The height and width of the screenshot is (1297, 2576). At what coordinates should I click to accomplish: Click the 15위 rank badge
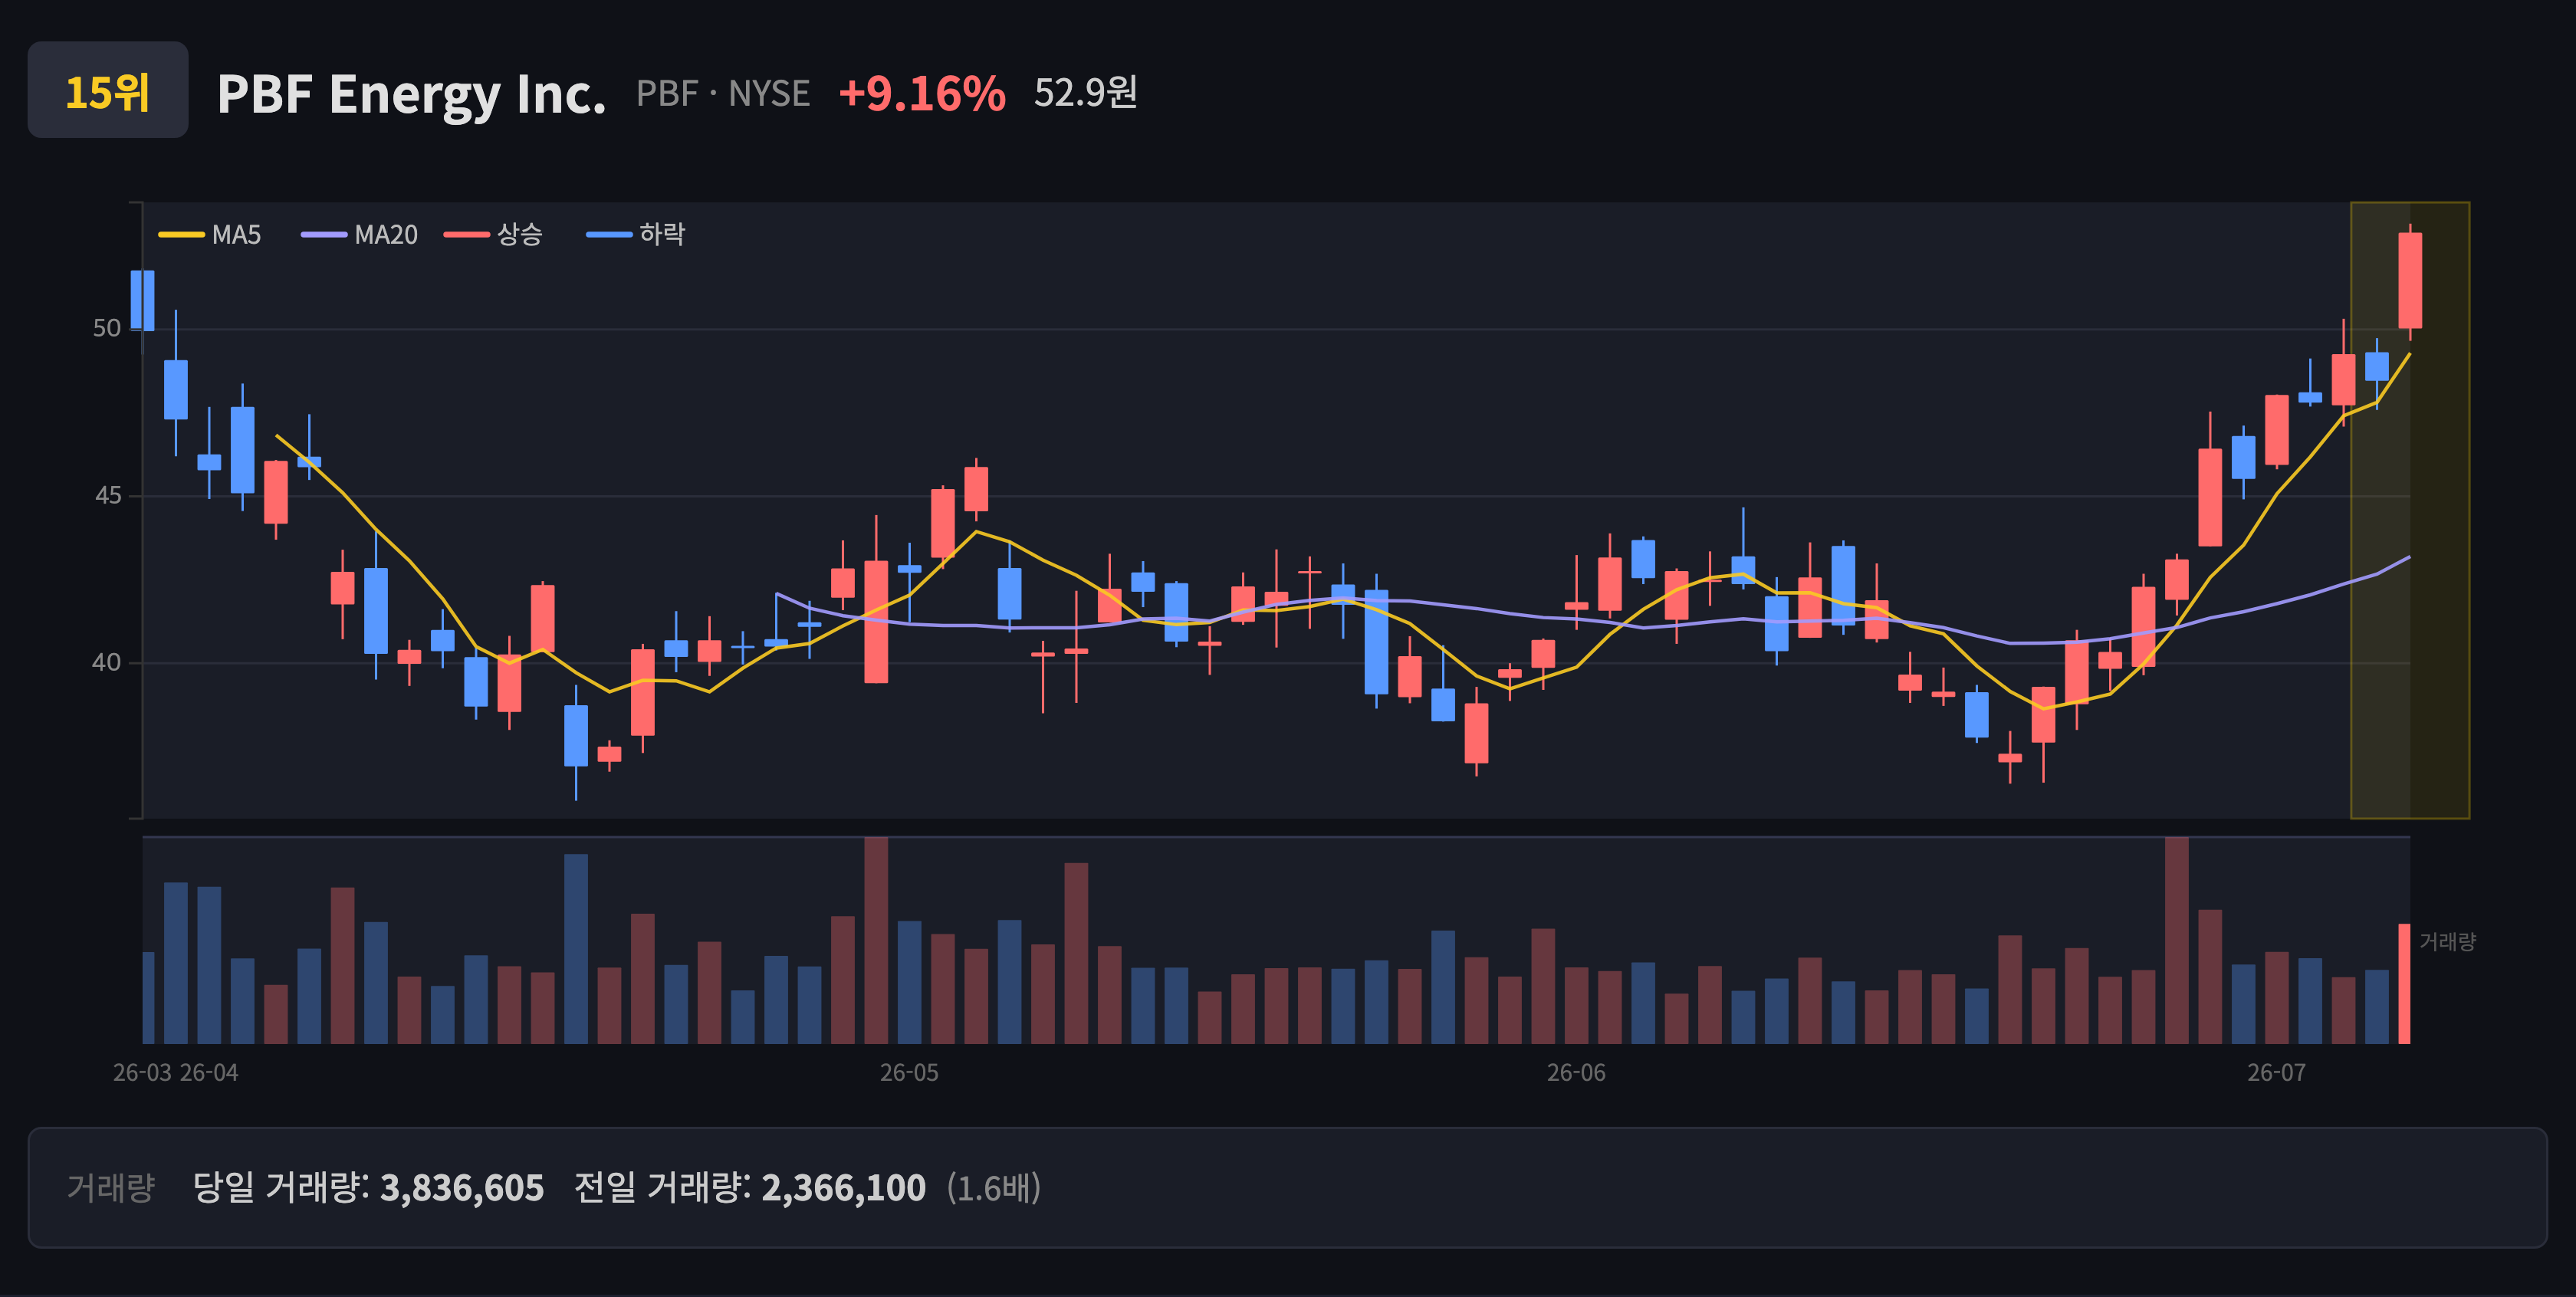(x=108, y=90)
